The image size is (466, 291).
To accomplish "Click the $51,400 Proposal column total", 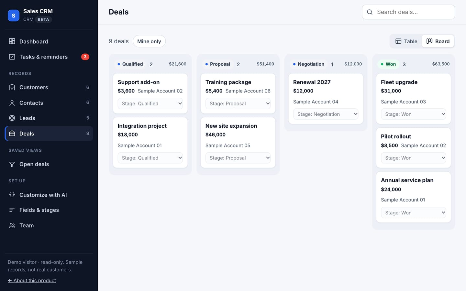I will click(x=265, y=64).
